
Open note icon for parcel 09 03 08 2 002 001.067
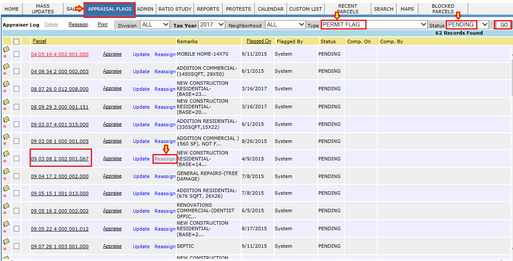click(6, 154)
